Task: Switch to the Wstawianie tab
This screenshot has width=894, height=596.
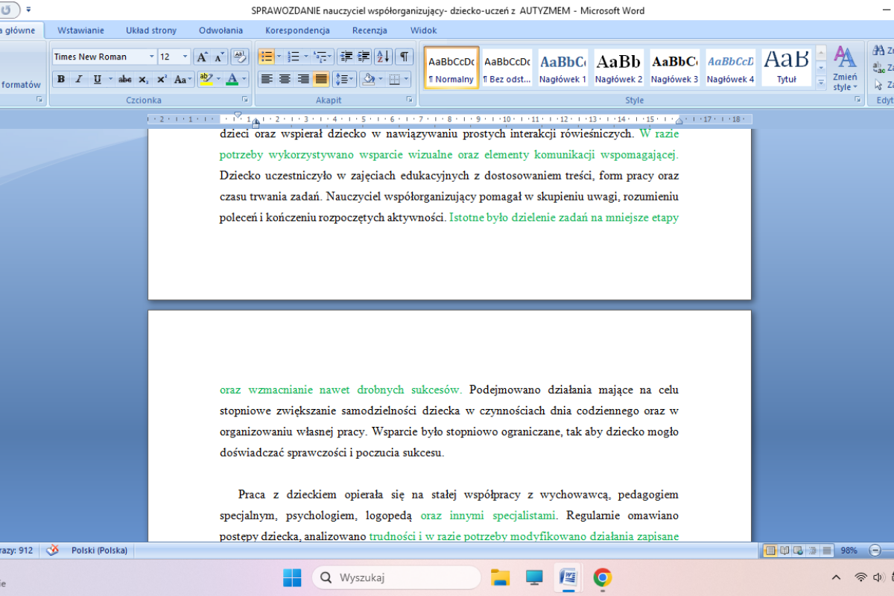Action: [x=80, y=31]
